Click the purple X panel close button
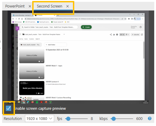 click(x=17, y=28)
